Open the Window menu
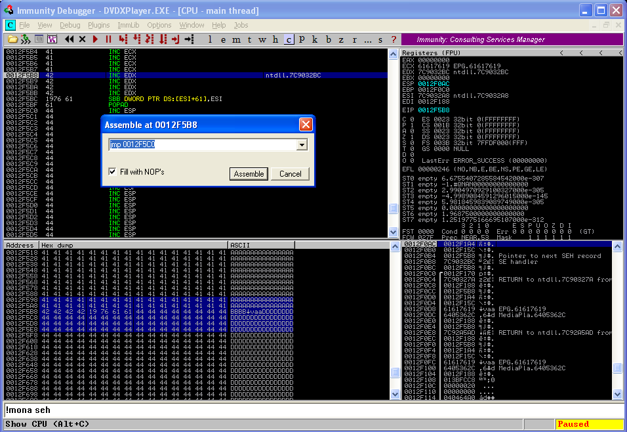 pos(192,25)
